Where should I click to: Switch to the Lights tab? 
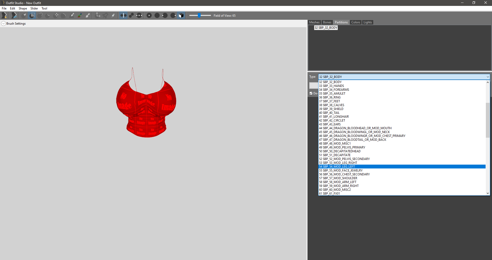[x=368, y=22]
